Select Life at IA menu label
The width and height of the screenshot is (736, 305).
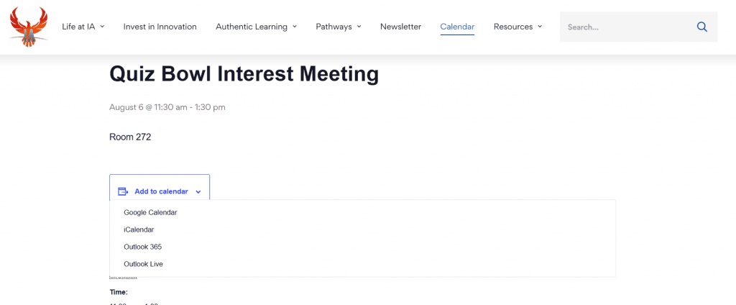[78, 27]
